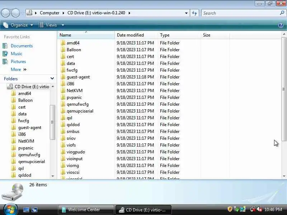The height and width of the screenshot is (215, 287).
Task: Open Help with the question mark icon
Action: point(281,25)
